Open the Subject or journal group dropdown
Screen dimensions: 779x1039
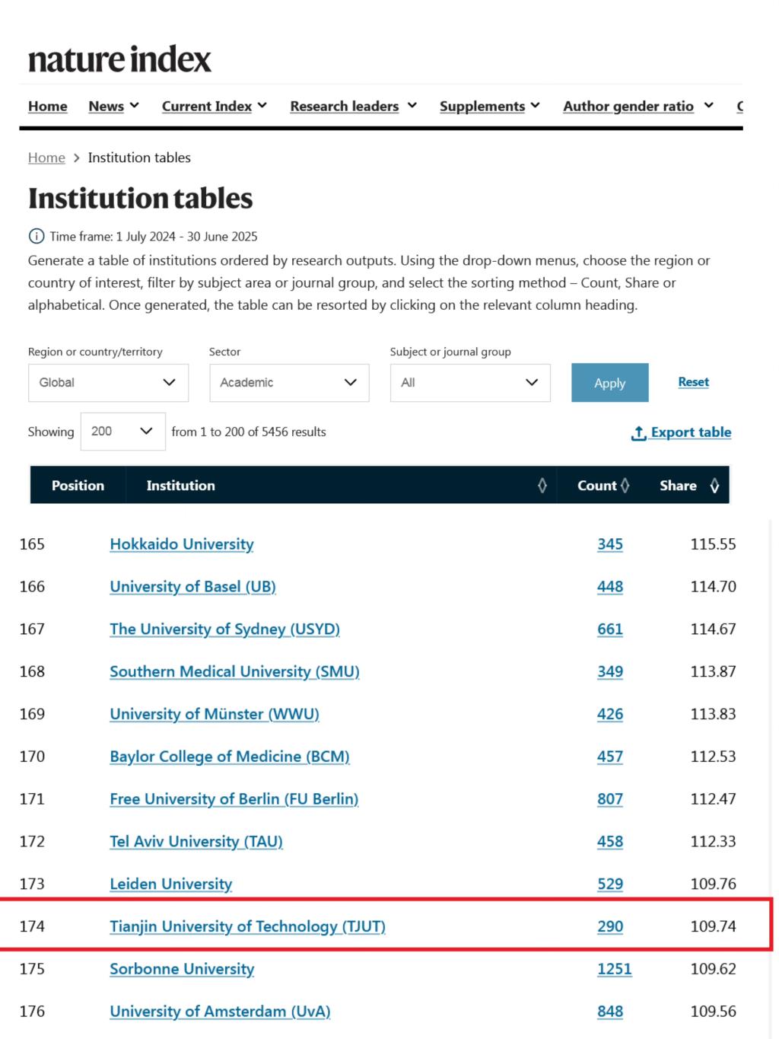[x=470, y=382]
